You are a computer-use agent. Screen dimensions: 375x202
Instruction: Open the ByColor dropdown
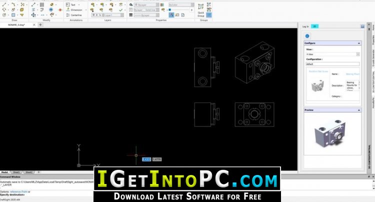click(x=181, y=5)
